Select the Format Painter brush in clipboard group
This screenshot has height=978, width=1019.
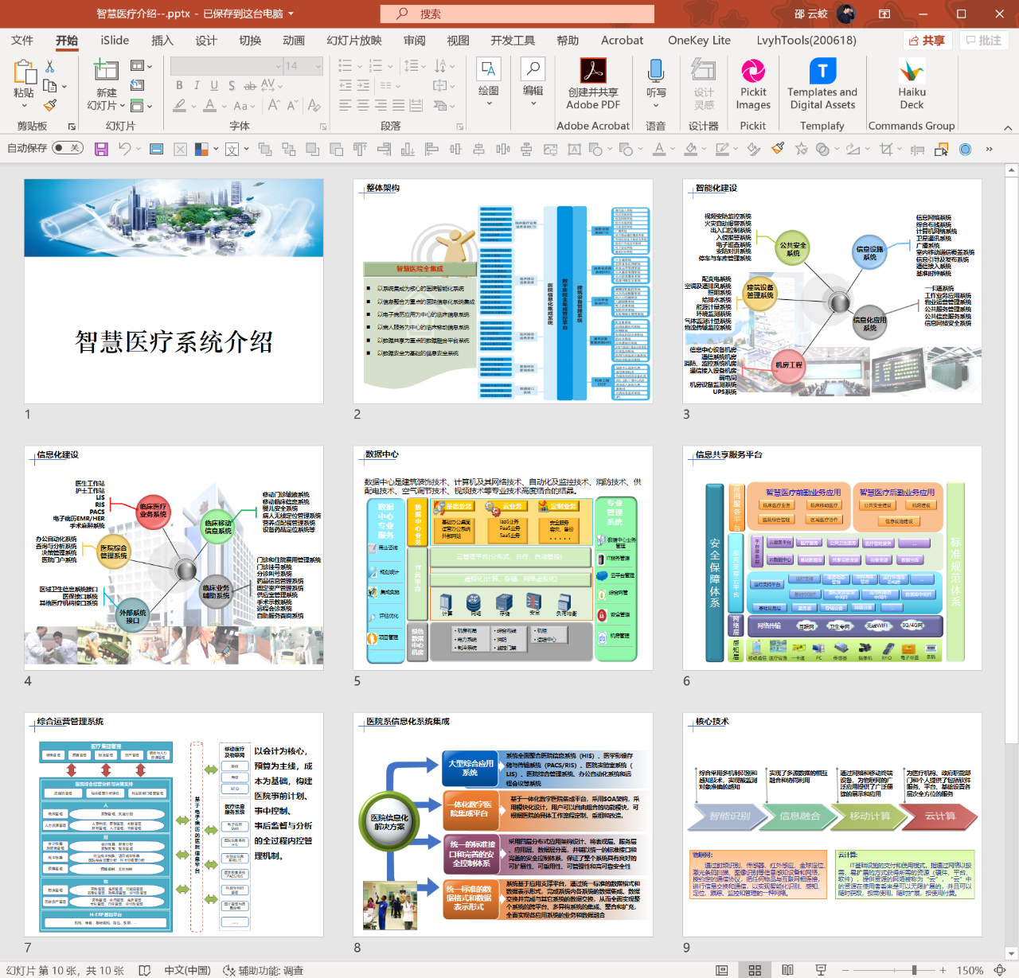50,105
